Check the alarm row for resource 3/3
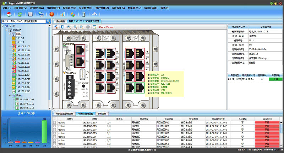 55,126
